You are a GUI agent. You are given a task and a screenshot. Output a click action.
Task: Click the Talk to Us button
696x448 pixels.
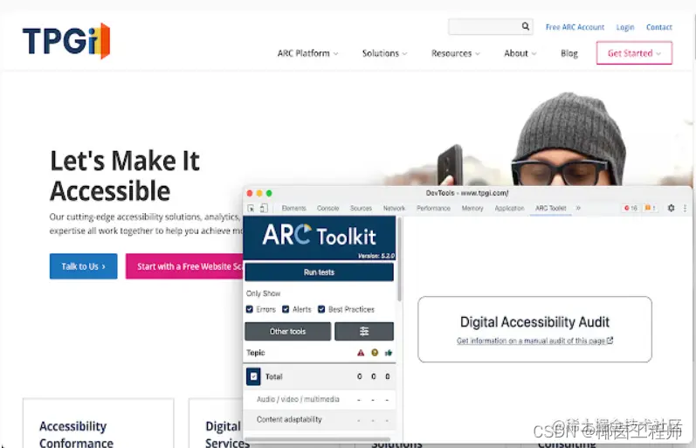click(x=84, y=266)
